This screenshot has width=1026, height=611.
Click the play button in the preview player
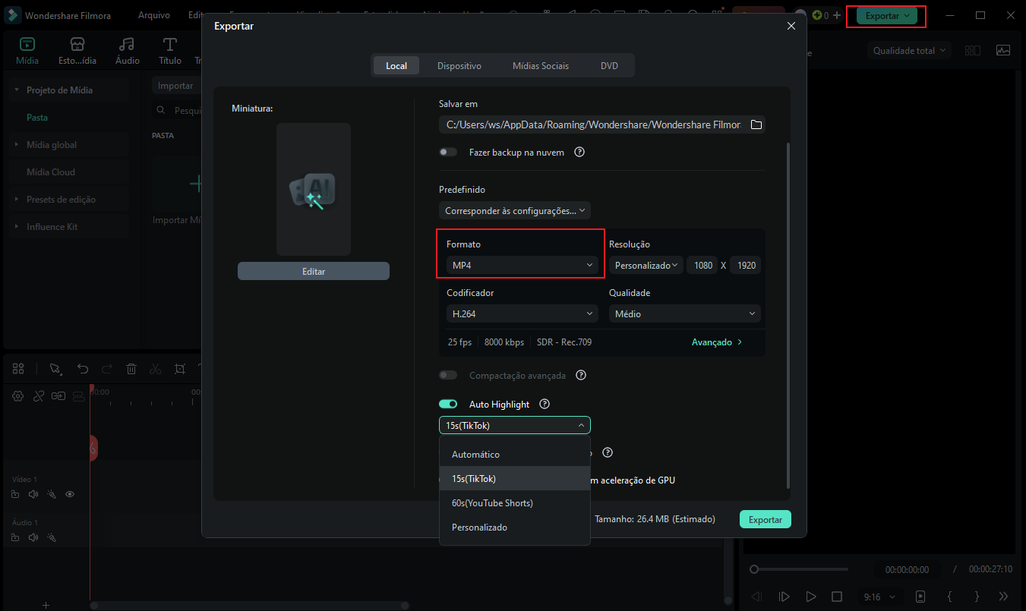tap(811, 597)
